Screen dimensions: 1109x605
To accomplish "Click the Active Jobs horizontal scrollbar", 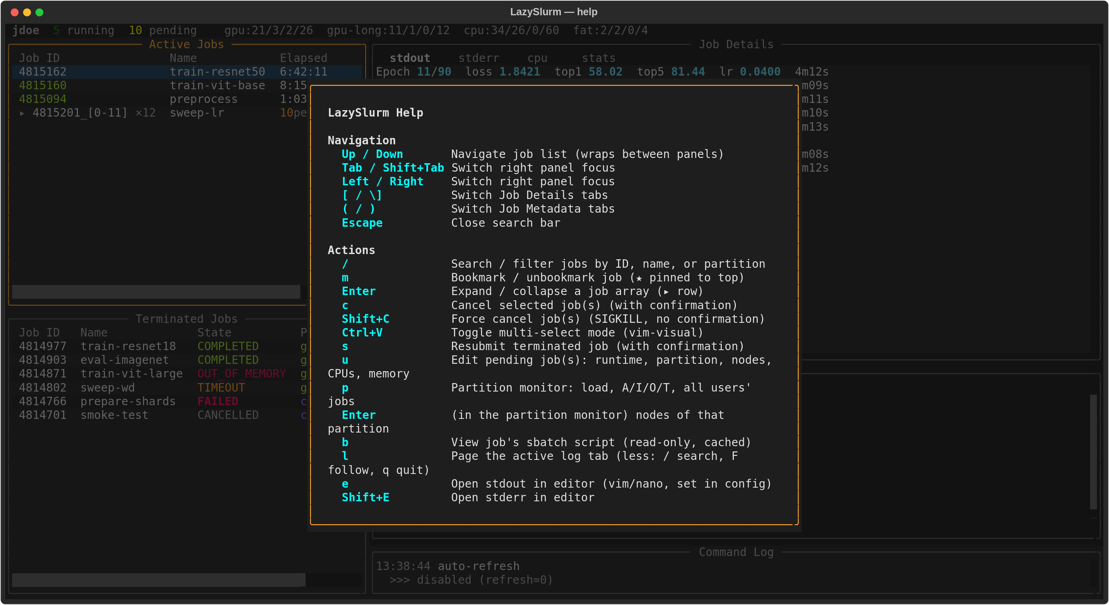I will click(156, 292).
